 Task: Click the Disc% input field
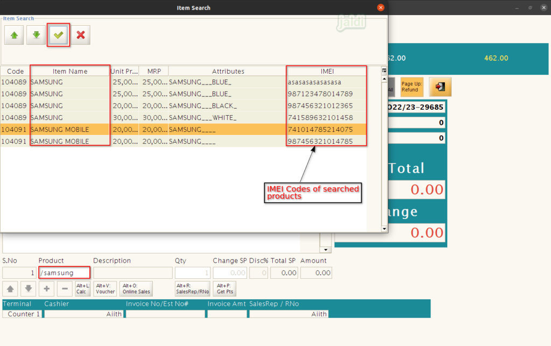coord(259,273)
